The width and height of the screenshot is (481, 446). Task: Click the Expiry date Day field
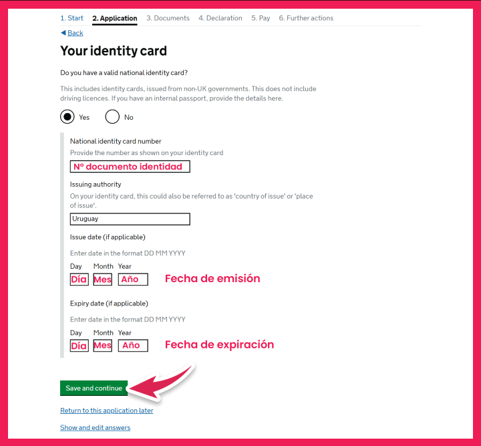pyautogui.click(x=79, y=346)
